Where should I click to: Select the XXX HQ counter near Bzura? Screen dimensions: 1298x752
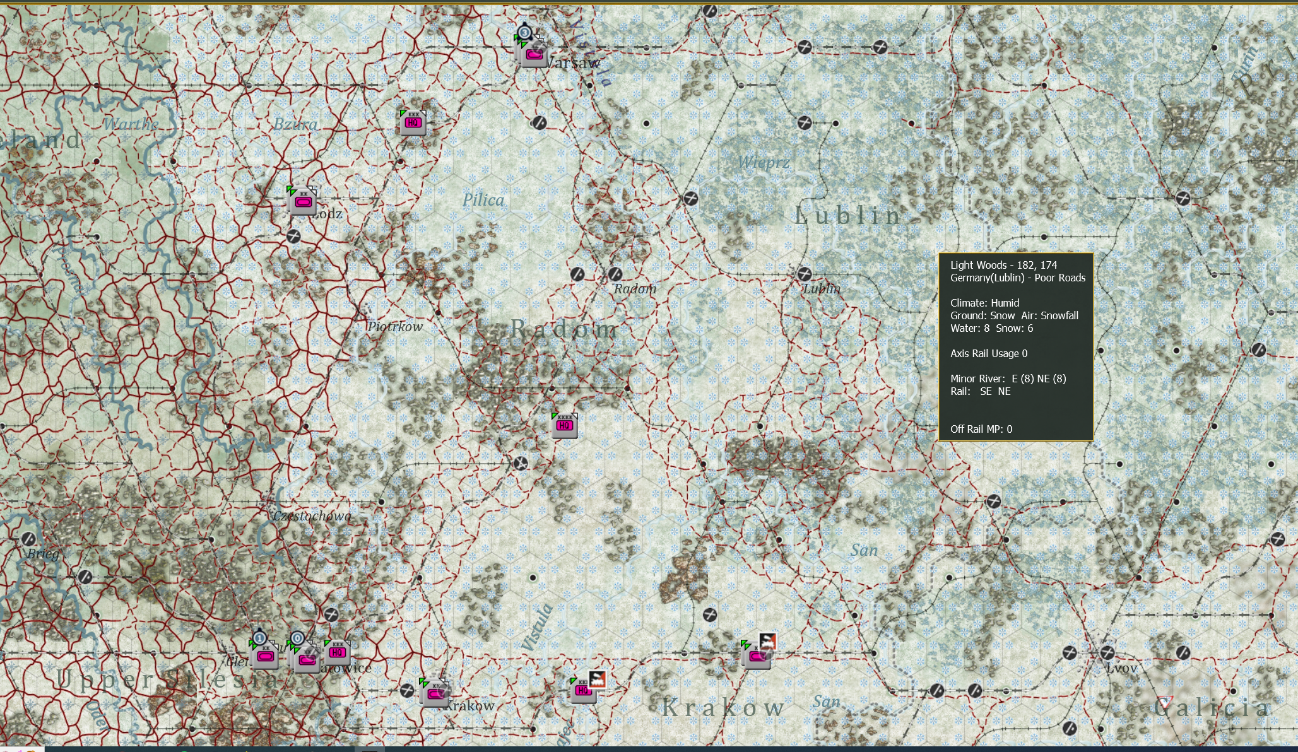pyautogui.click(x=413, y=122)
